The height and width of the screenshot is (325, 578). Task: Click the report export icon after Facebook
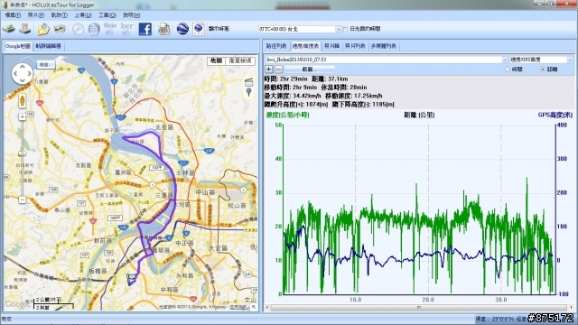164,29
